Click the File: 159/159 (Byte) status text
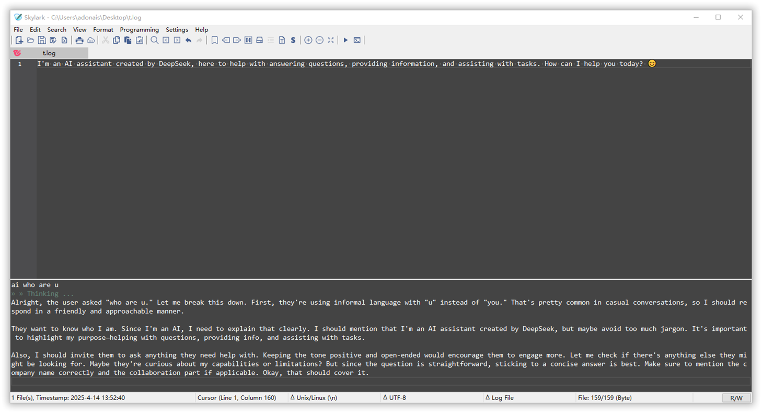762x413 pixels. pos(605,398)
